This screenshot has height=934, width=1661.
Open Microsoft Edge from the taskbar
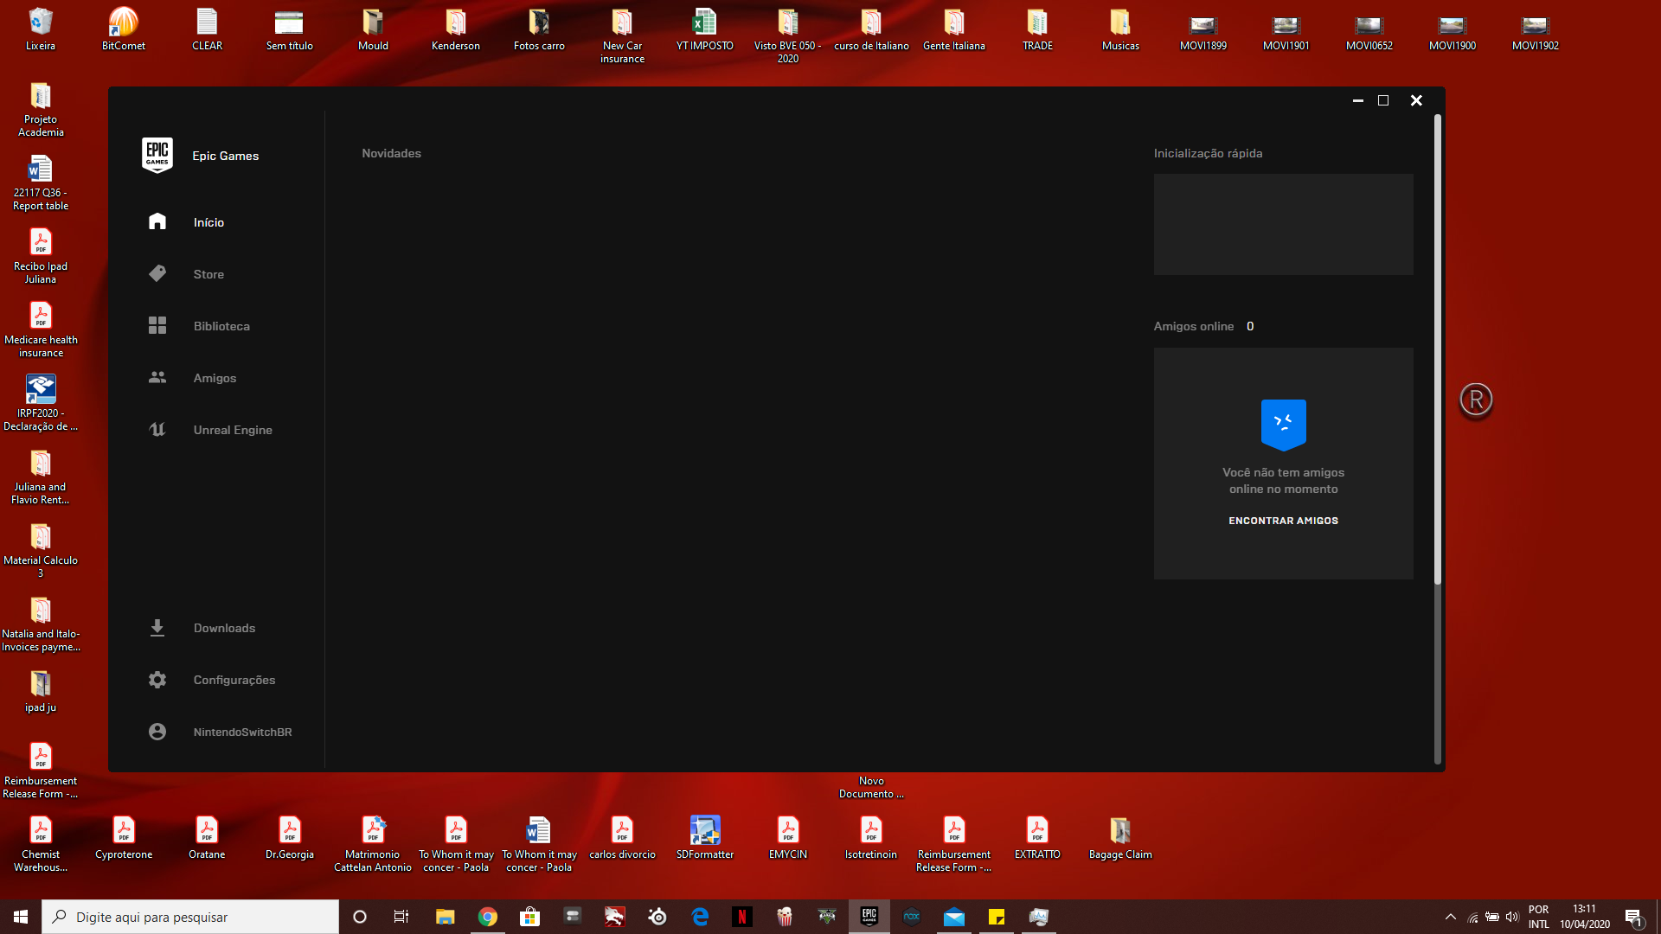coord(700,917)
